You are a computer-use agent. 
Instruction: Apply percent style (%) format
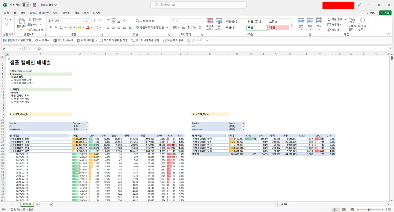tap(183, 27)
